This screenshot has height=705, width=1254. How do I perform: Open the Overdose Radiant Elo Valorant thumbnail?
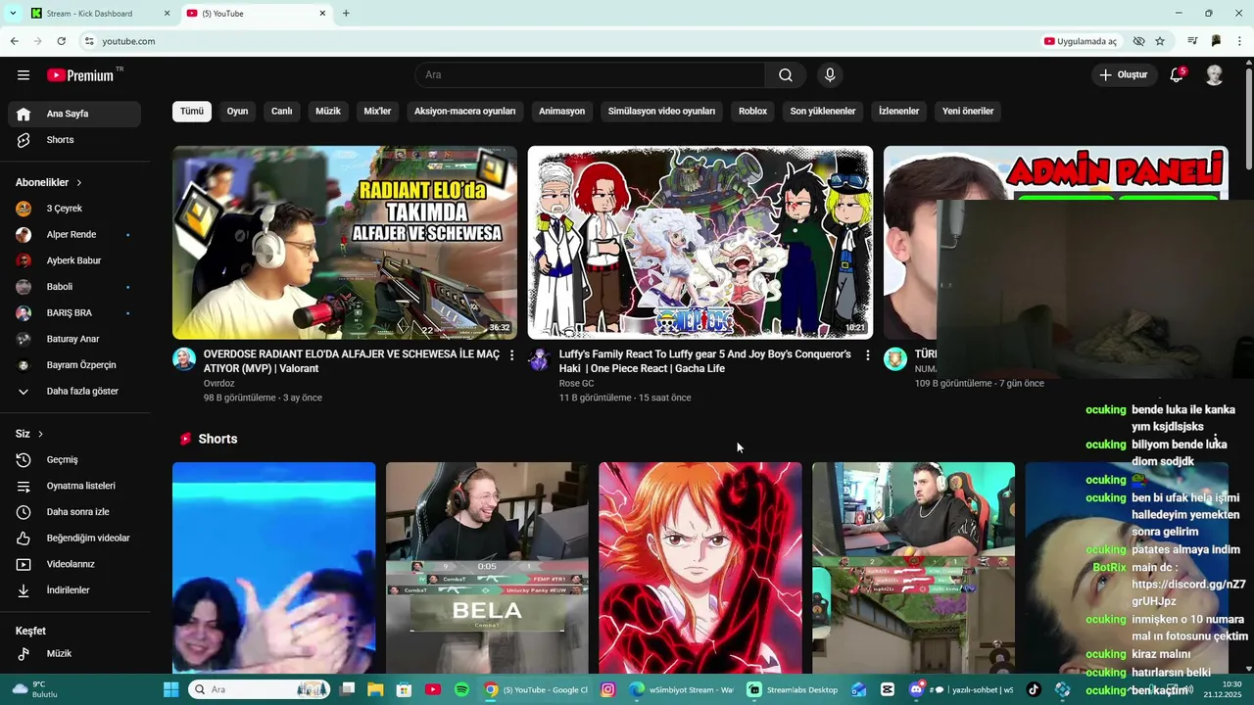coord(345,243)
